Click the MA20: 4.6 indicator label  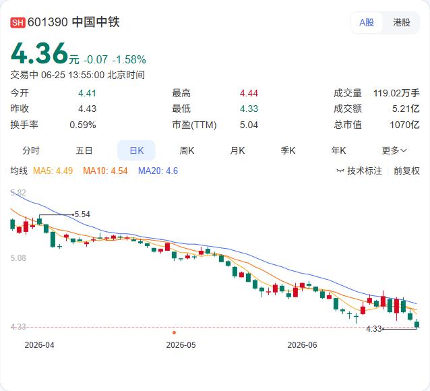click(x=158, y=171)
